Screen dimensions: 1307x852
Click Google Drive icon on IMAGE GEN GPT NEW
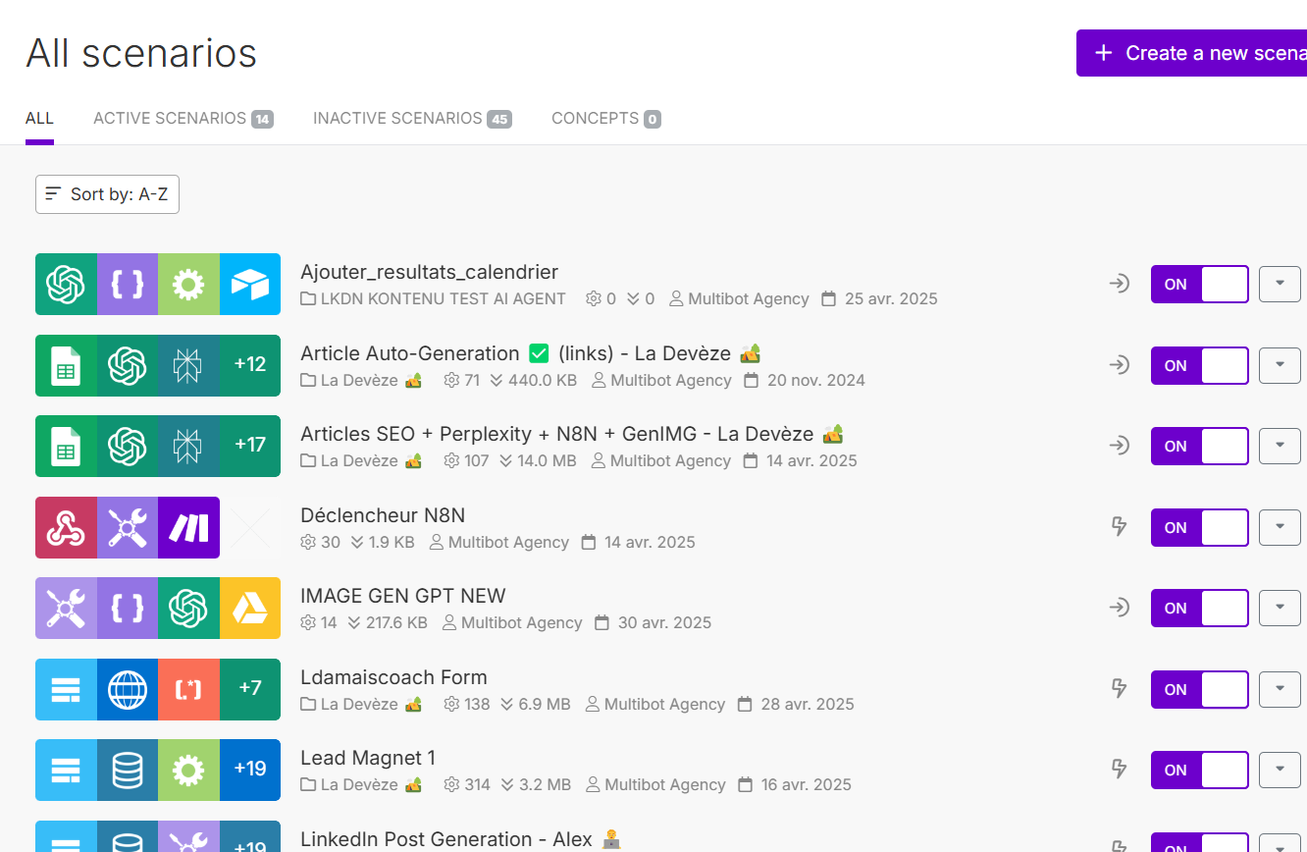(249, 609)
